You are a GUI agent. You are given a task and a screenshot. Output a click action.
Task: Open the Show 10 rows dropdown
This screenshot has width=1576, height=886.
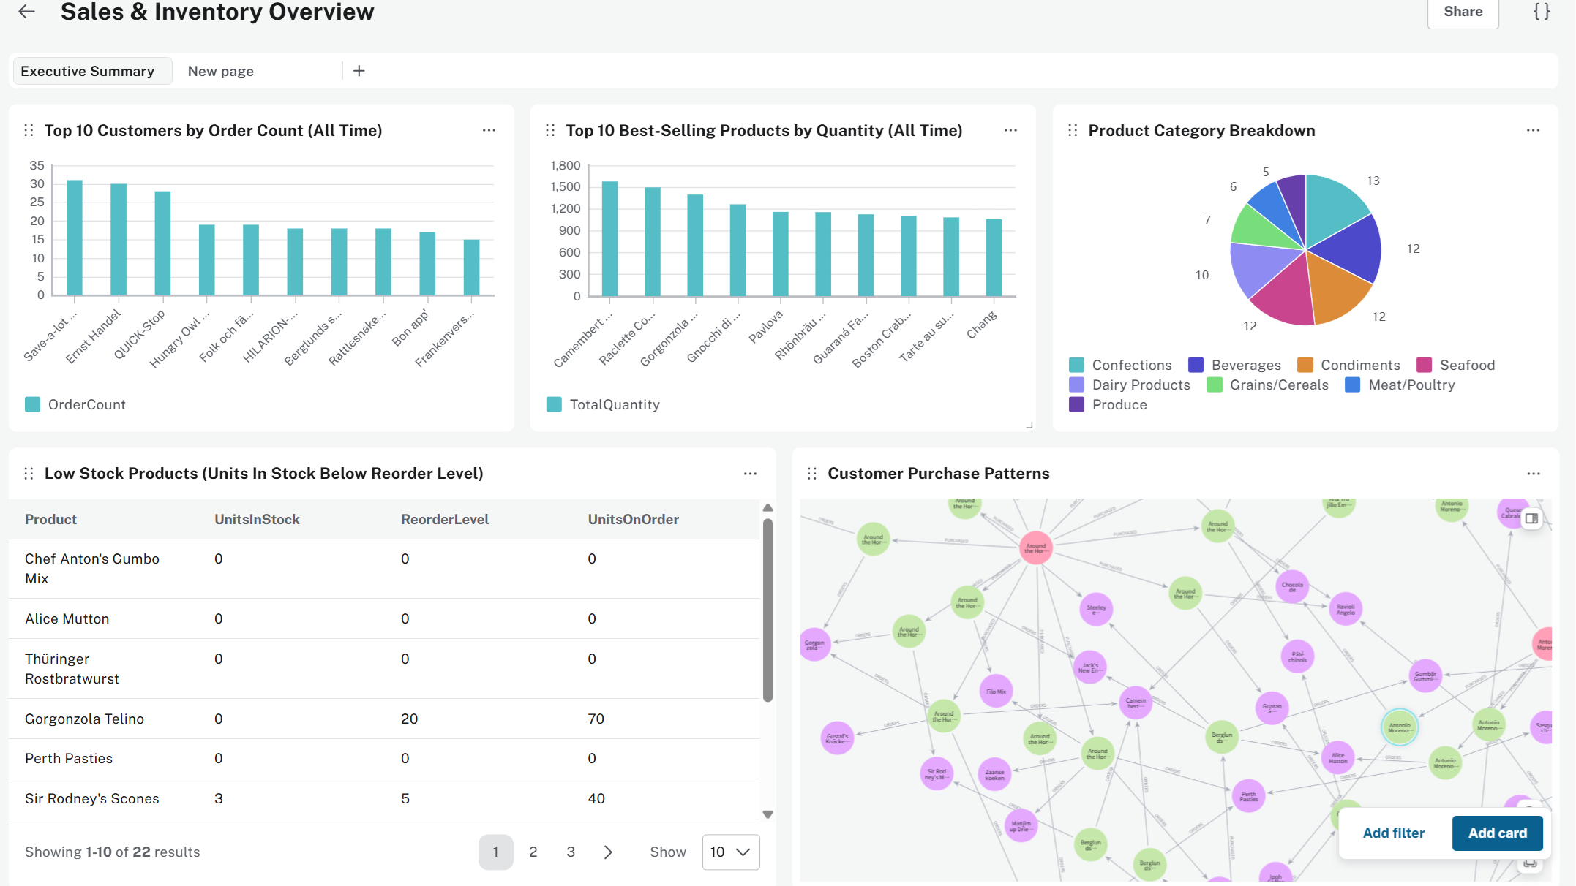[x=730, y=852]
